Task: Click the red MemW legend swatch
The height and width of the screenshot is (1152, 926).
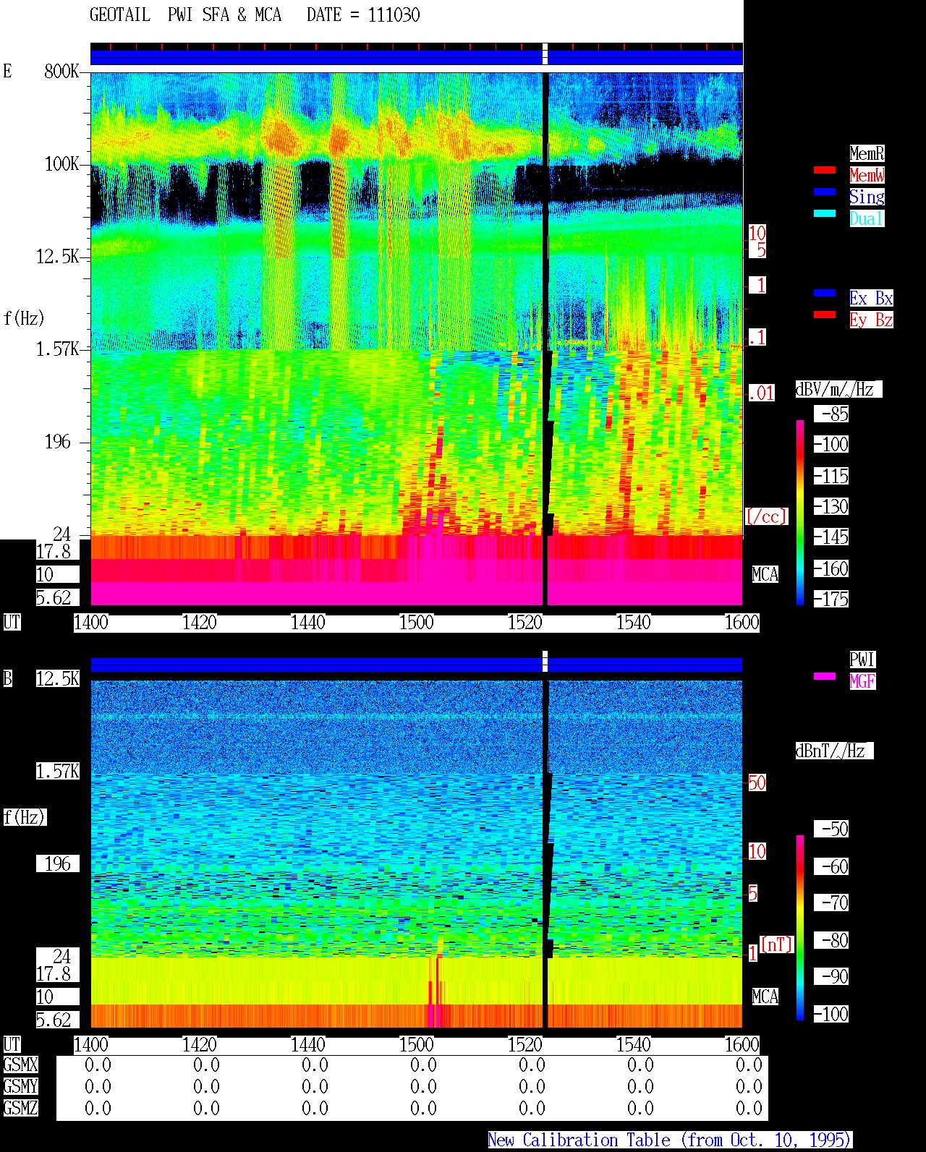Action: [824, 170]
